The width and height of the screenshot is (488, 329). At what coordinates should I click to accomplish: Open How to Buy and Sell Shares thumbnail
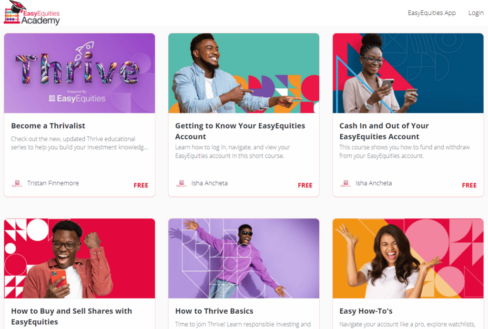pos(80,258)
